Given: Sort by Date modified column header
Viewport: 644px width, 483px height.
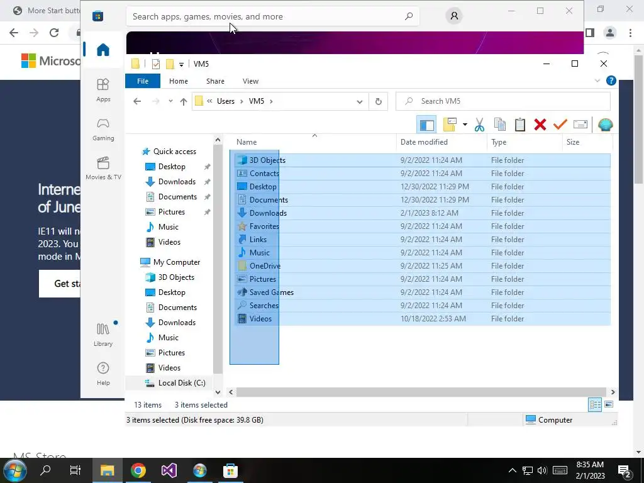Looking at the screenshot, I should [424, 142].
